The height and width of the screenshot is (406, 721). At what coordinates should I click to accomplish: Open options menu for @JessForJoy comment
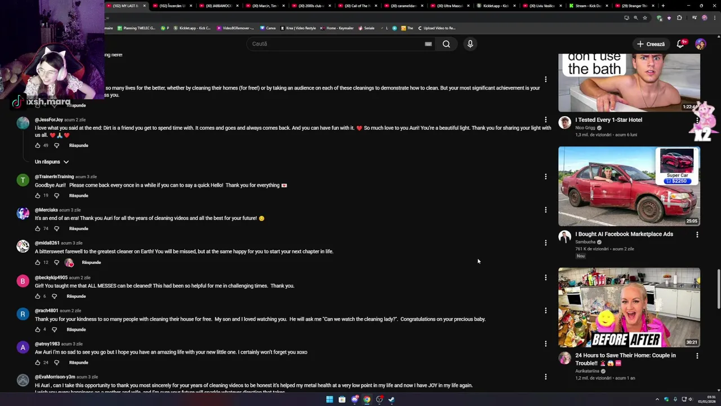click(545, 120)
